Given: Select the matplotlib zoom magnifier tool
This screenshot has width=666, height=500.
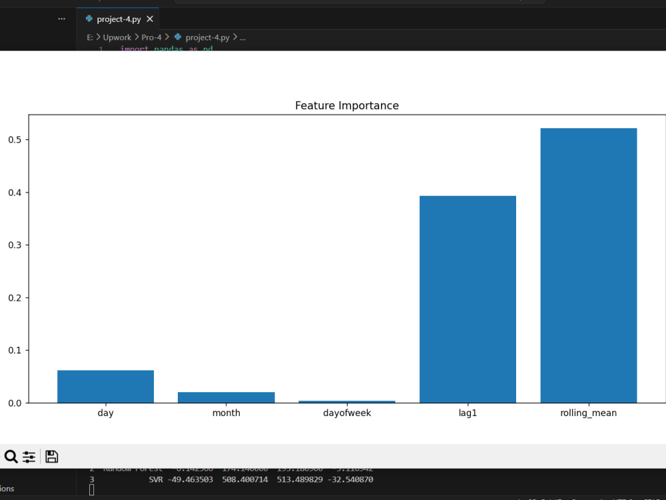Looking at the screenshot, I should [x=11, y=457].
